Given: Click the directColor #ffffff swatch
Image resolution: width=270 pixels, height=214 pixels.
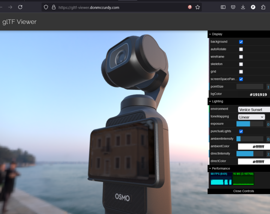Looking at the screenshot, I should 254,162.
